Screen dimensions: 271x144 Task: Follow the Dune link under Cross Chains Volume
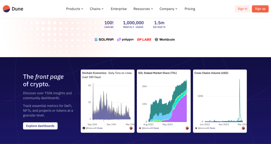click(212, 128)
